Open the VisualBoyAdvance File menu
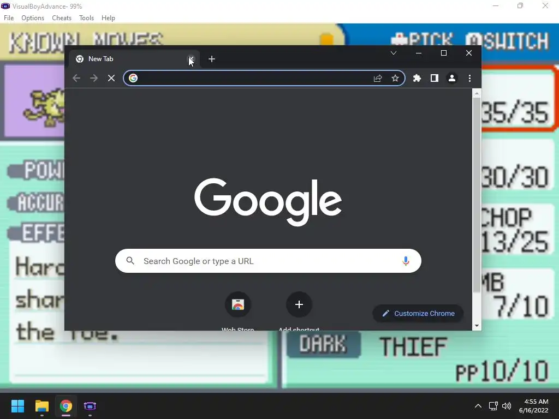Viewport: 559px width, 419px height. (x=9, y=18)
